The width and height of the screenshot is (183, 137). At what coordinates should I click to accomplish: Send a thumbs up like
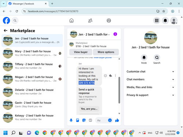coord(117,120)
